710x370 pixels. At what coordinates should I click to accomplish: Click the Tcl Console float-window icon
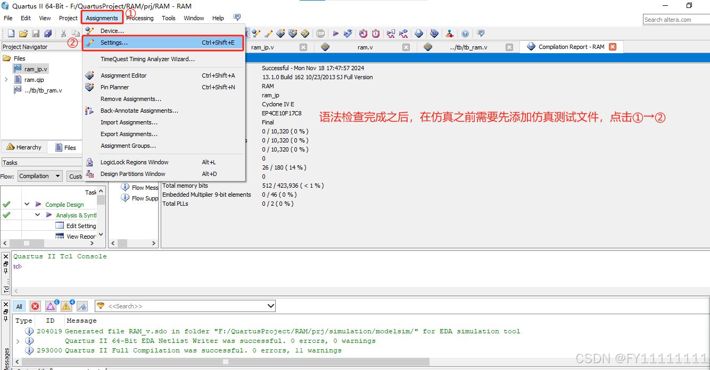[6, 264]
